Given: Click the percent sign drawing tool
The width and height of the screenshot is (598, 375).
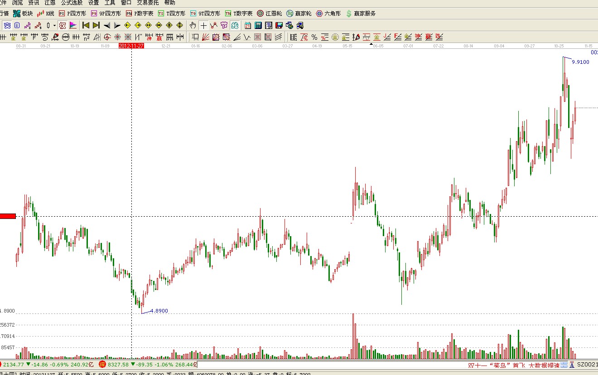Looking at the screenshot, I should (x=314, y=37).
